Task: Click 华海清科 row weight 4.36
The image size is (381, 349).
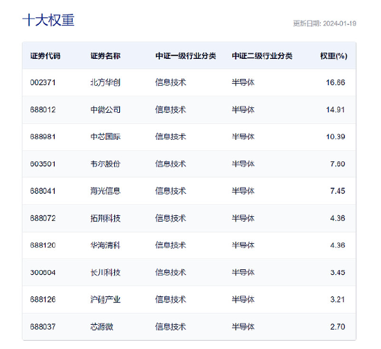Action: tap(337, 245)
